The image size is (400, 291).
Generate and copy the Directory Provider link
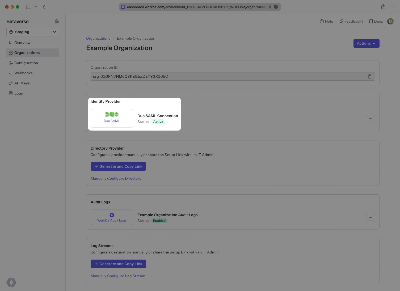(x=118, y=166)
